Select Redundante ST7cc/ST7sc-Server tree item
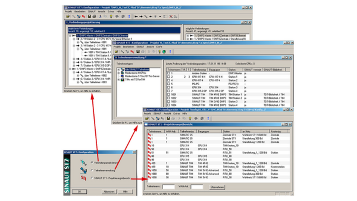This screenshot has height=201, width=357. (x=142, y=76)
